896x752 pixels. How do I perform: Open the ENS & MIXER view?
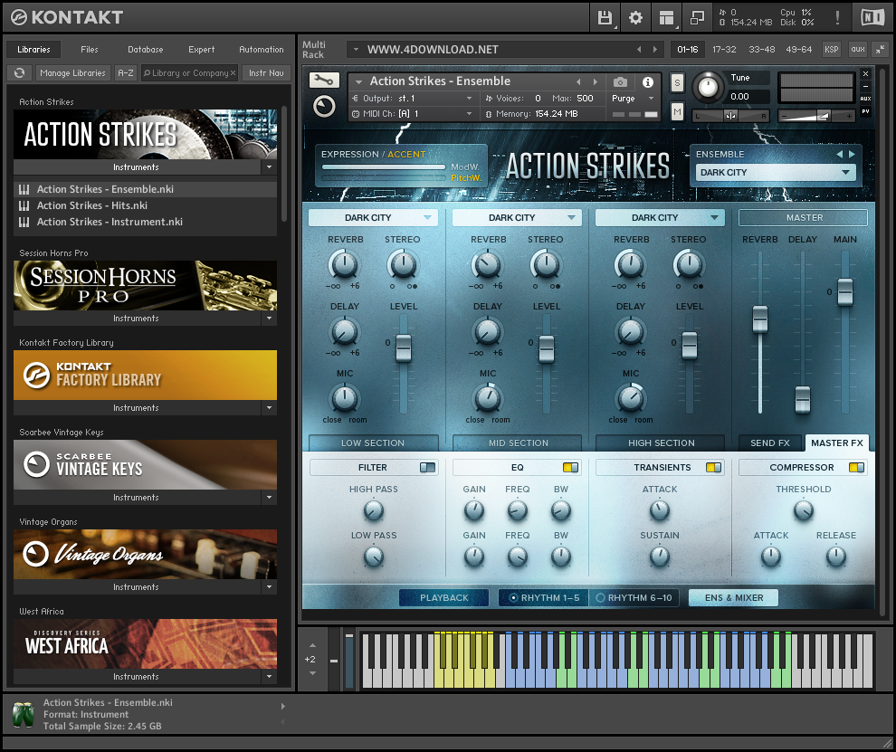pos(733,597)
